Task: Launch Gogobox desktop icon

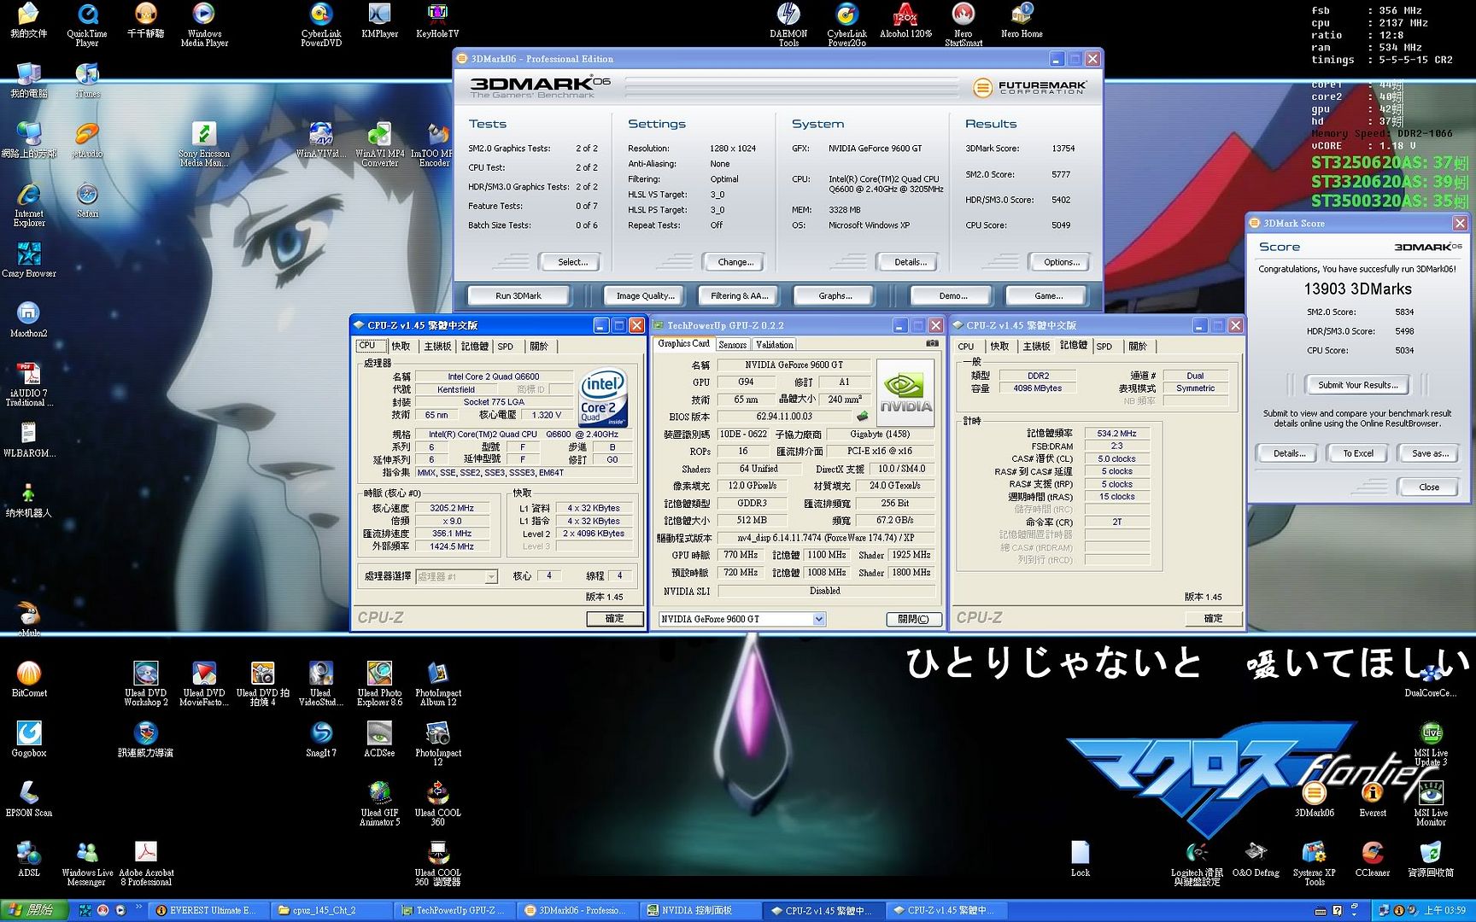Action: (29, 739)
